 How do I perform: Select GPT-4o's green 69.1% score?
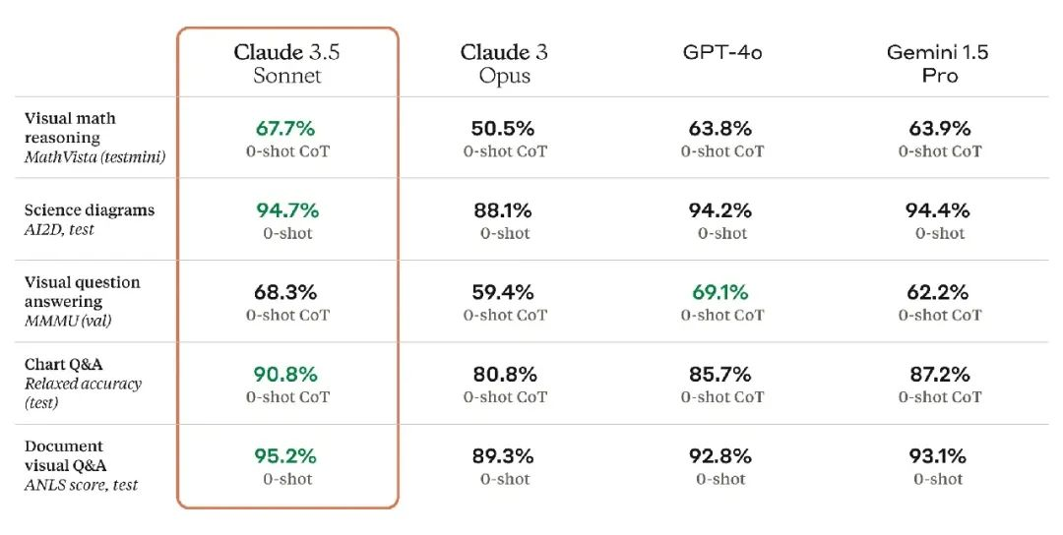(x=723, y=292)
